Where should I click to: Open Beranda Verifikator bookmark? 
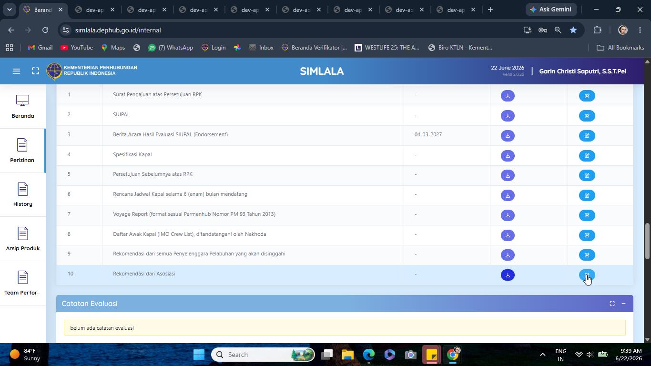(x=314, y=48)
